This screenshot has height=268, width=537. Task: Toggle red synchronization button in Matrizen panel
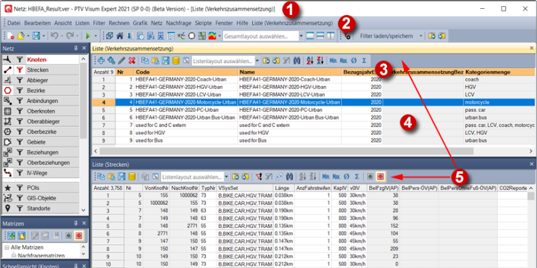pyautogui.click(x=79, y=236)
